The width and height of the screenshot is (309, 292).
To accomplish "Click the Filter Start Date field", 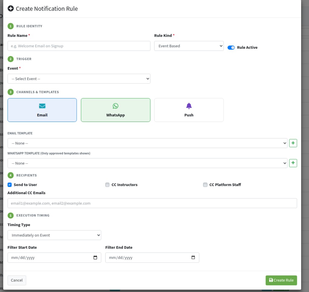I will (54, 258).
